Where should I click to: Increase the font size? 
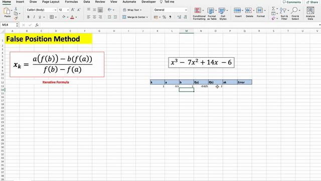73,10
